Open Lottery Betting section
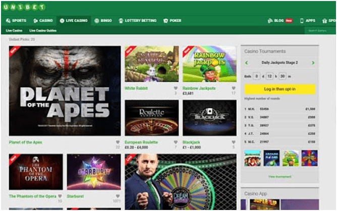Screen dimensions: 337x211 tap(138, 21)
